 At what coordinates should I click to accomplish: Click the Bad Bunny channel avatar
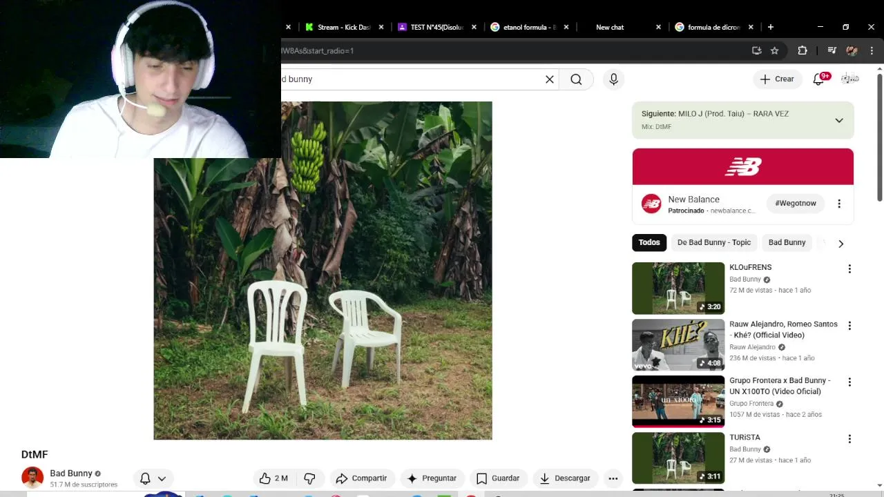tap(32, 478)
